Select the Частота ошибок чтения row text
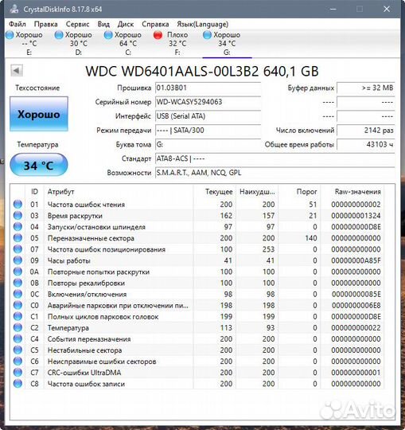The height and width of the screenshot is (430, 405). point(86,205)
